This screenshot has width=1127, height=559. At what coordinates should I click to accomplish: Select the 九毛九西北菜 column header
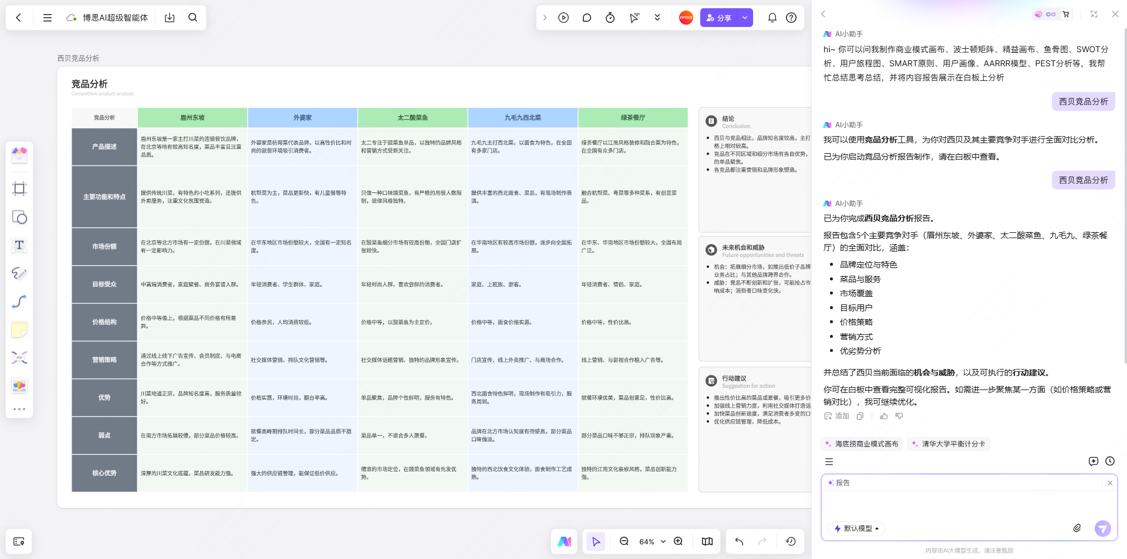(x=523, y=118)
